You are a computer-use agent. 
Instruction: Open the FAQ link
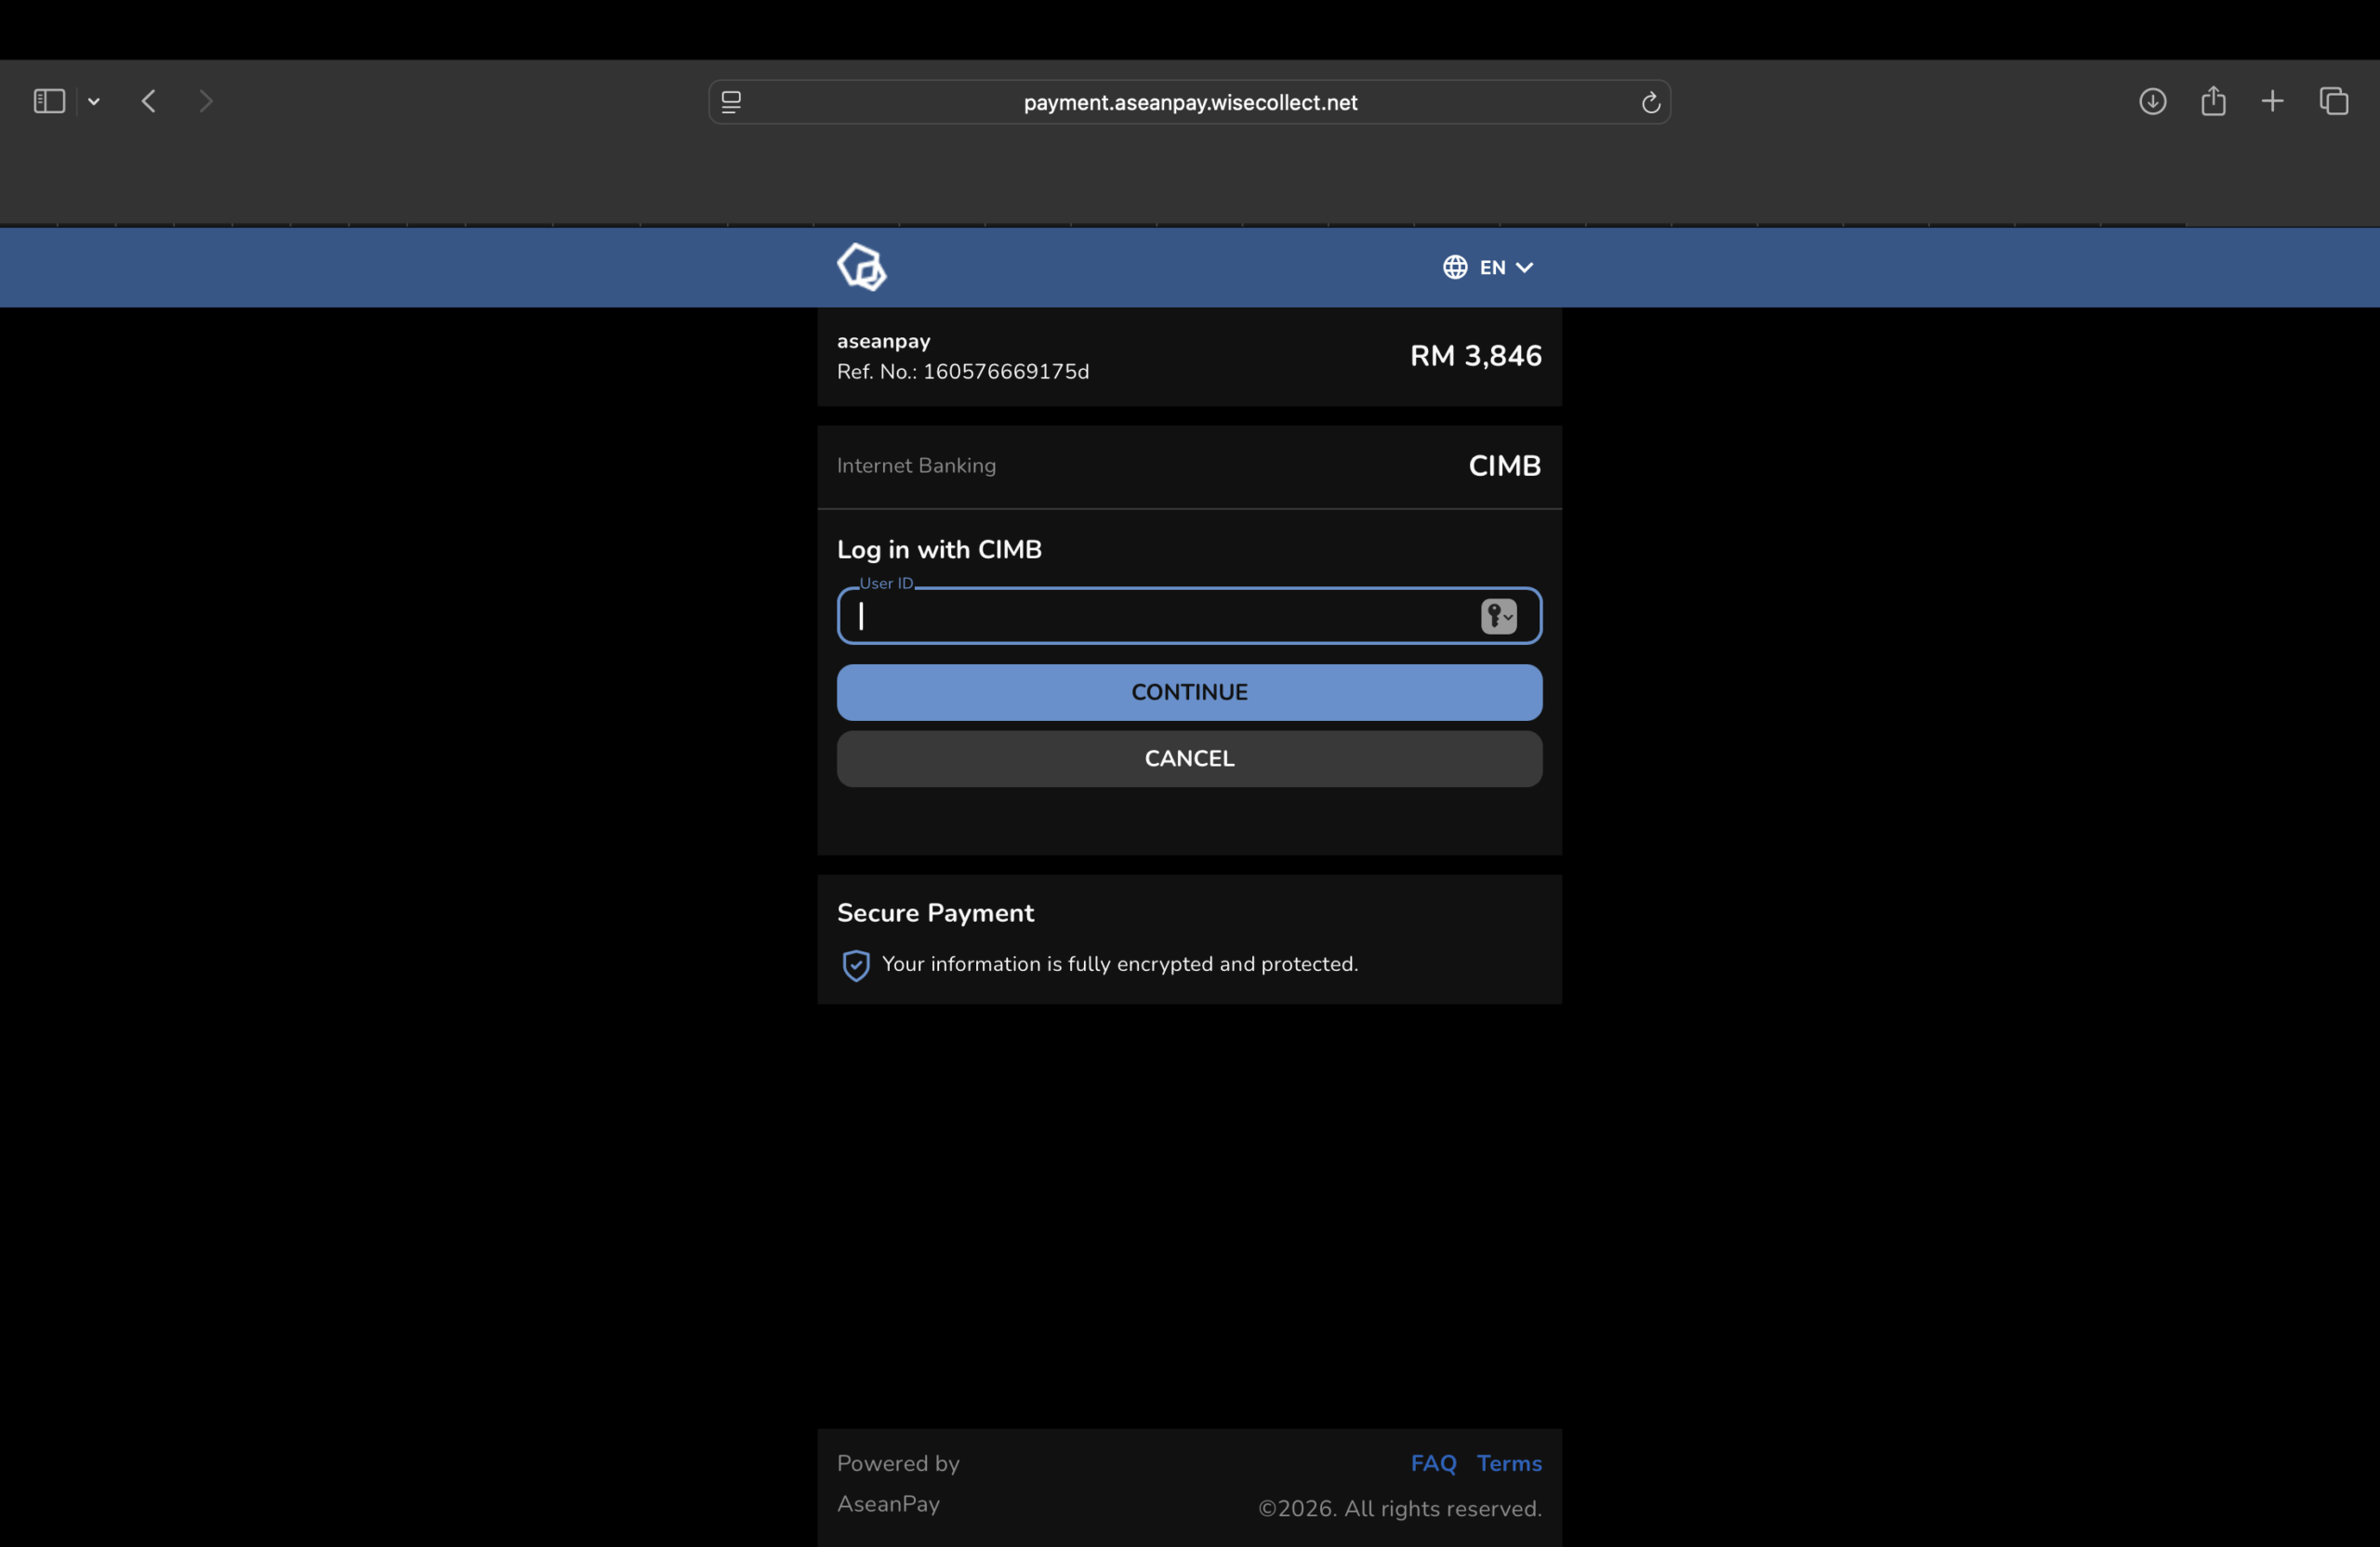point(1432,1463)
